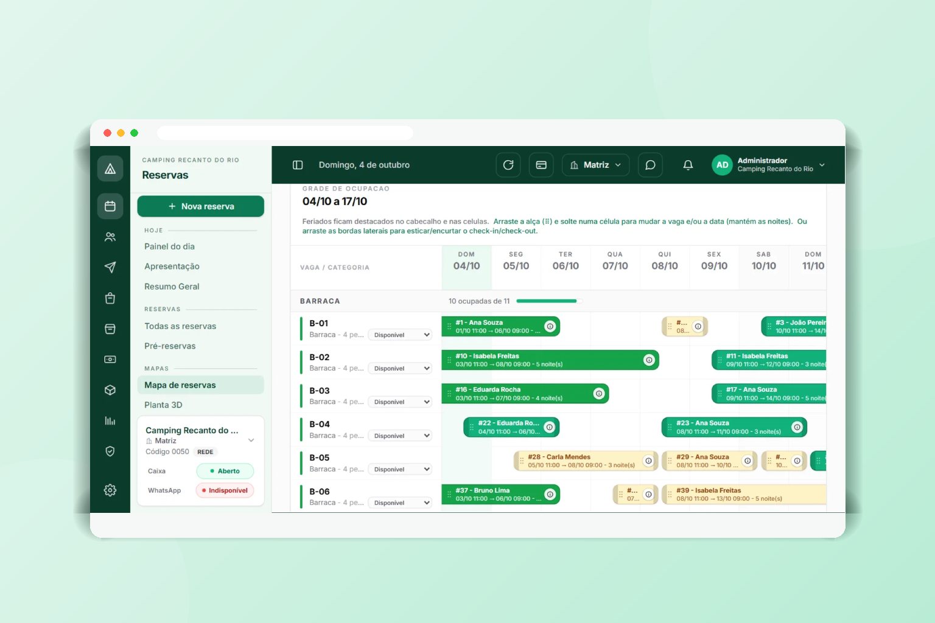Viewport: 935px width, 623px height.
Task: Open Planta 3D menu item
Action: pyautogui.click(x=163, y=405)
